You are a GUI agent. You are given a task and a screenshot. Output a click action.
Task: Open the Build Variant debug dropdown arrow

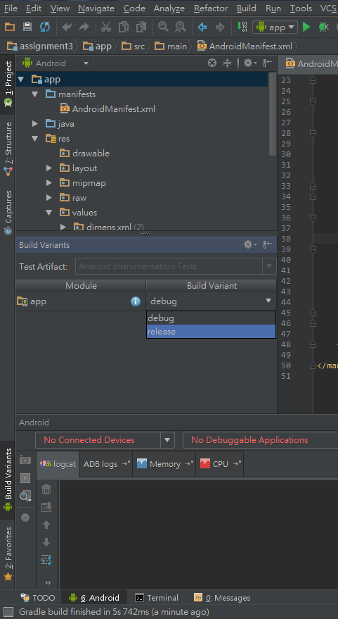[268, 301]
